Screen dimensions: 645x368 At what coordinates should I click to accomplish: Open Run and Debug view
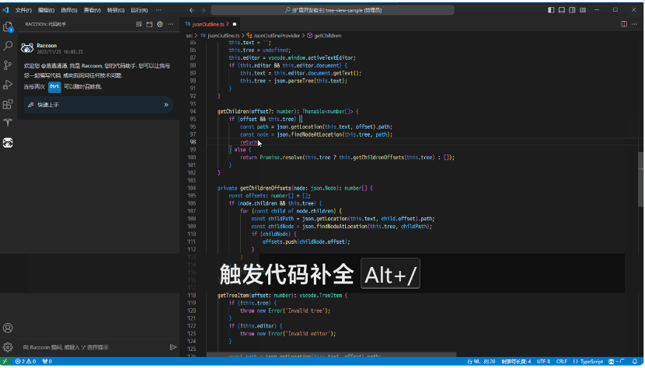click(x=9, y=85)
